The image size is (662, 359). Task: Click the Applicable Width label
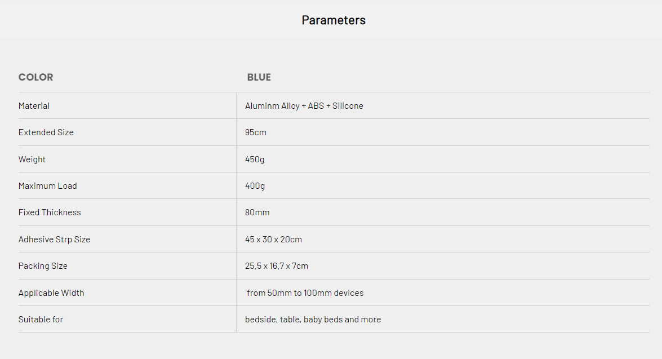[51, 293]
